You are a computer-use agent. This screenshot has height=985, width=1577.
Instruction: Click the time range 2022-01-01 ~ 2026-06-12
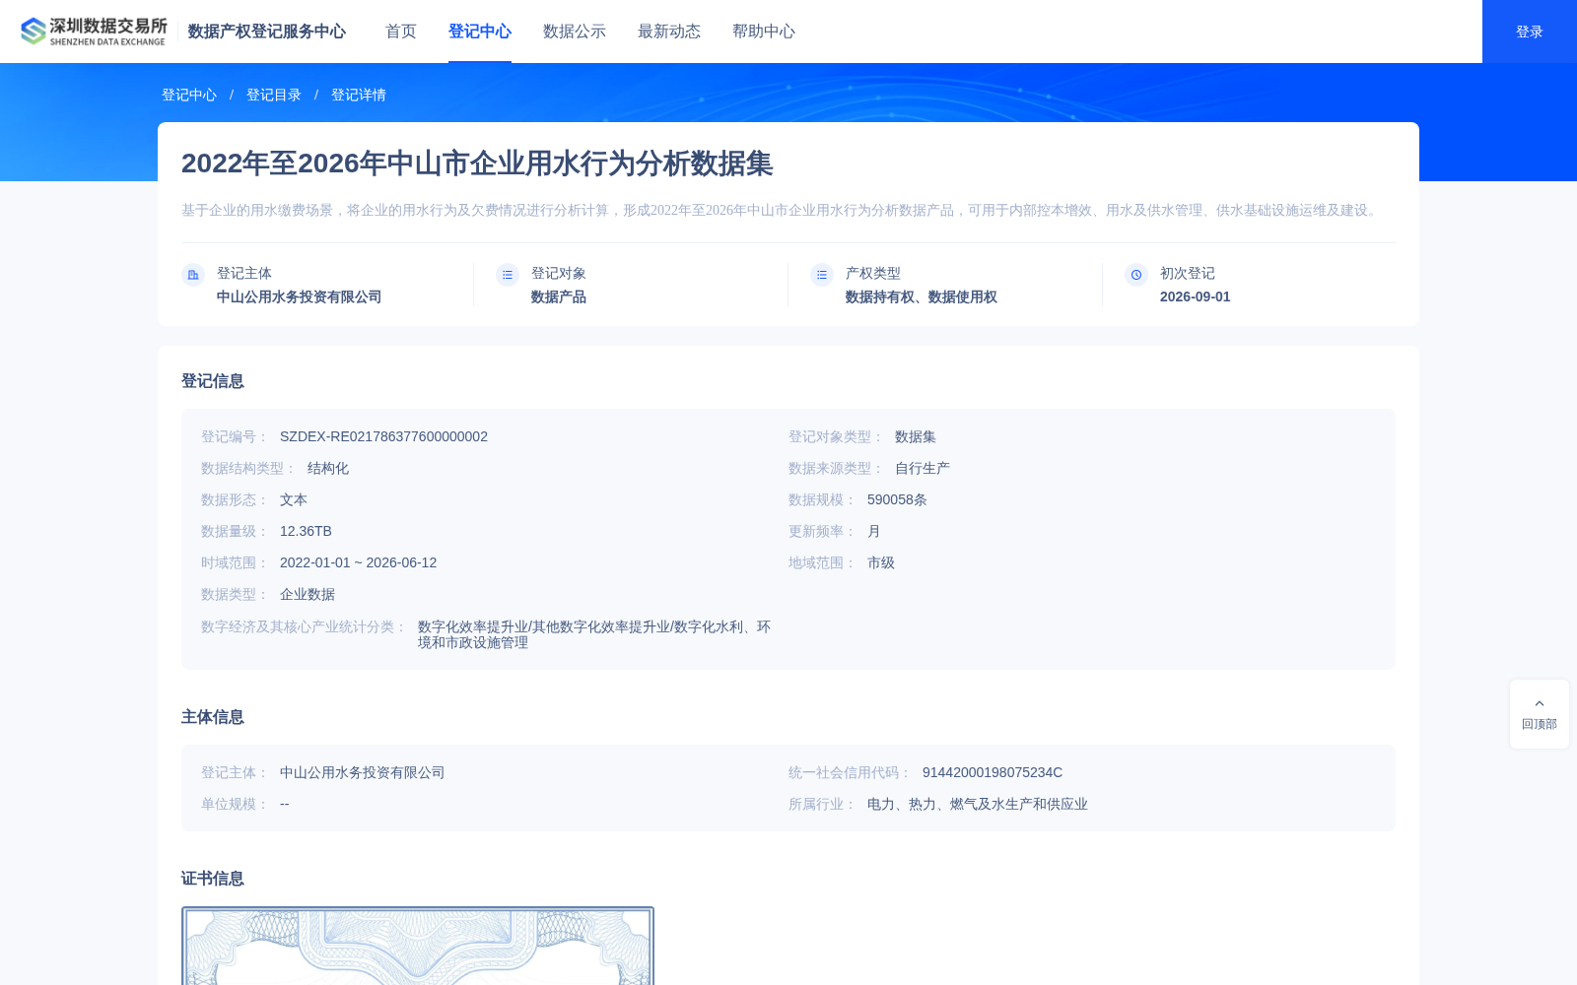[x=358, y=562]
